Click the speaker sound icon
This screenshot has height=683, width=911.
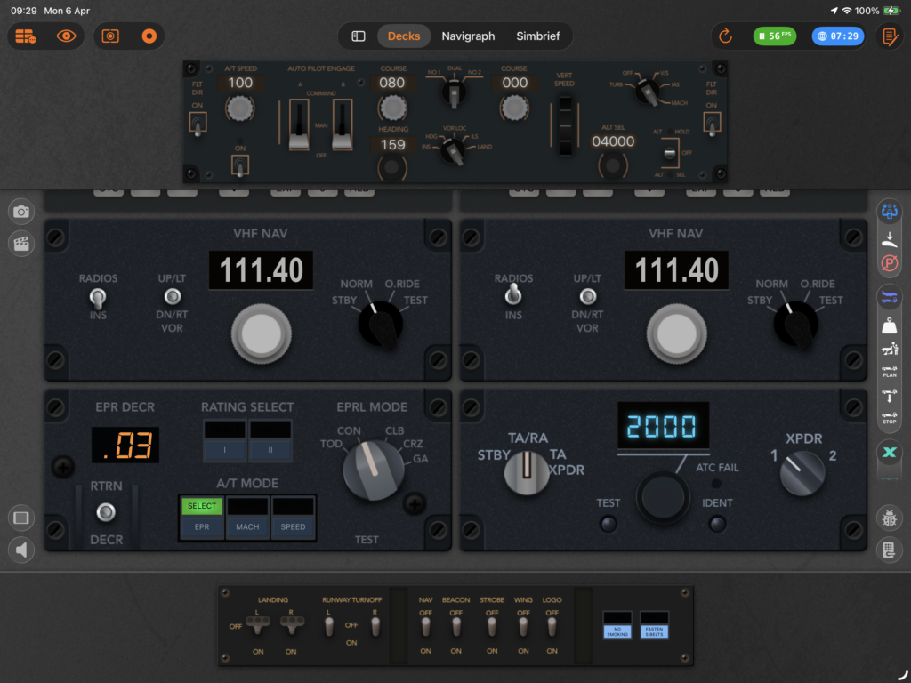22,550
